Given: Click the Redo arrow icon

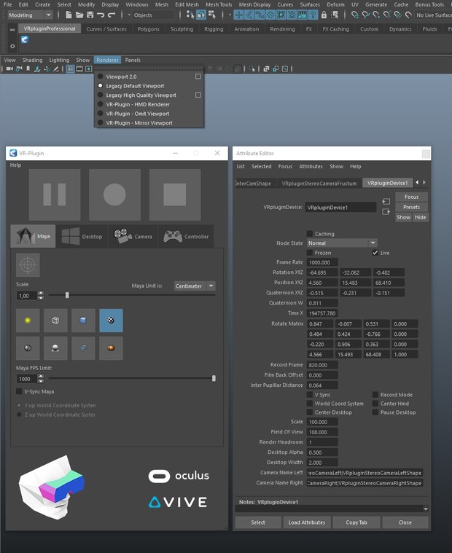Looking at the screenshot, I should tap(112, 15).
